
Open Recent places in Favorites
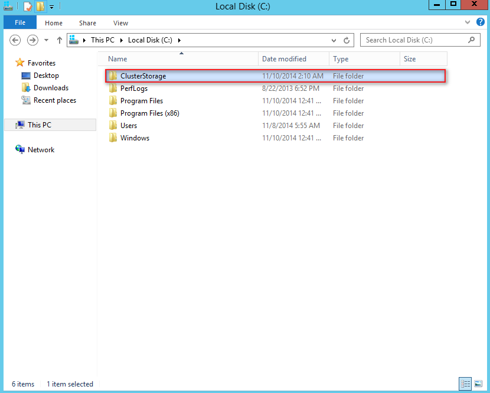55,100
